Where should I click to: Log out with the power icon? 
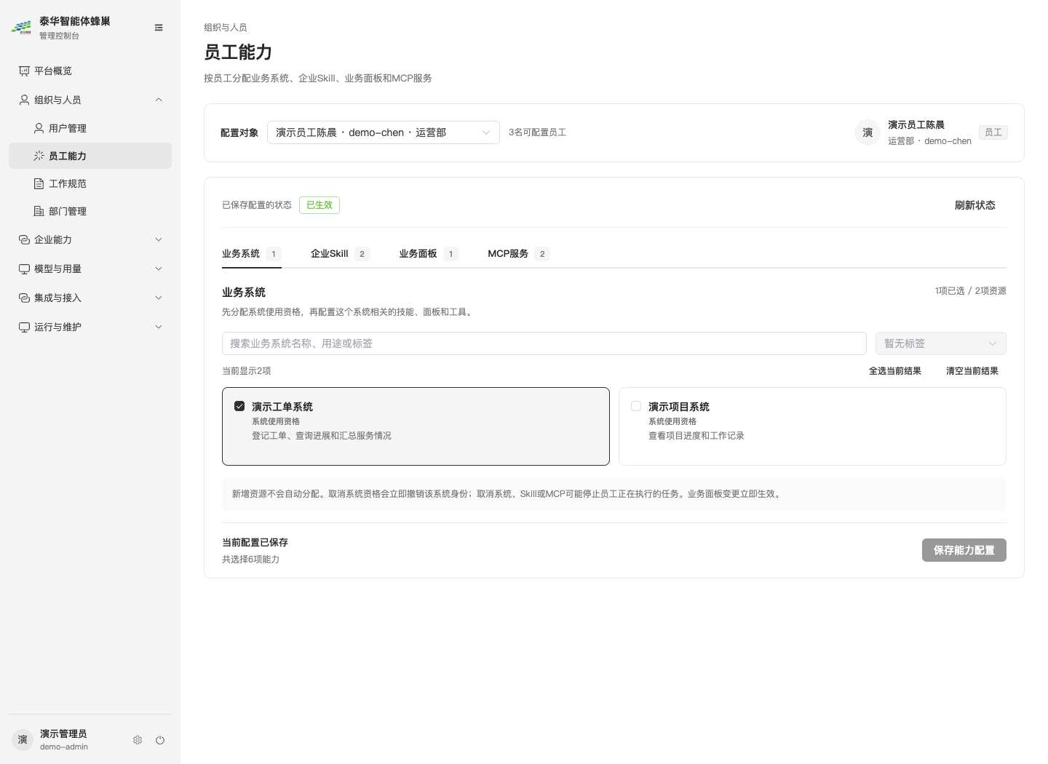pos(160,740)
